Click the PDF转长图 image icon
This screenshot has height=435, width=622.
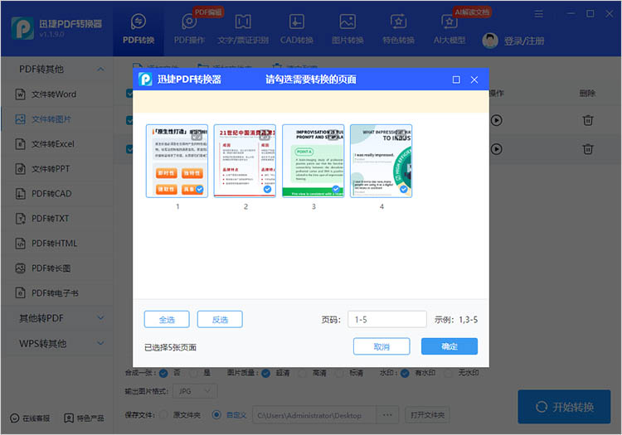[x=20, y=268]
